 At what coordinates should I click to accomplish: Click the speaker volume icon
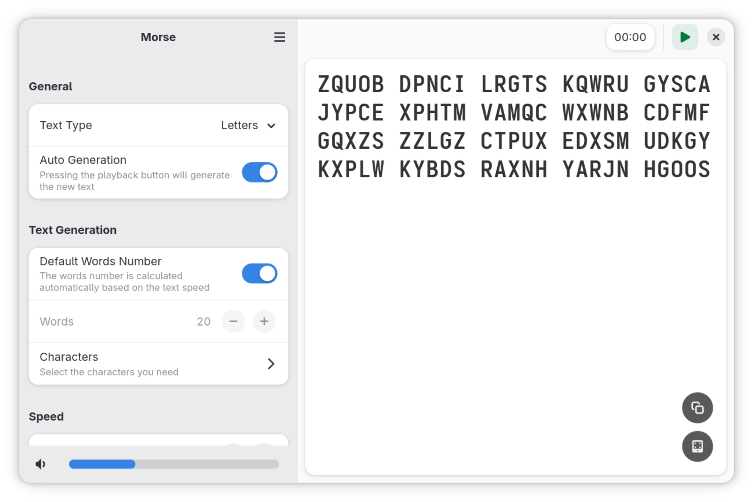point(41,464)
